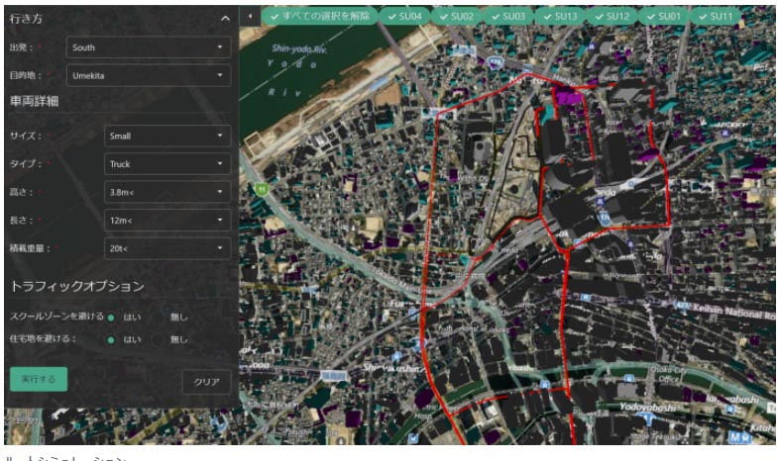Viewport: 778px width, 461px height.
Task: Open the 高さ 3.8m< dropdown
Action: click(x=167, y=192)
